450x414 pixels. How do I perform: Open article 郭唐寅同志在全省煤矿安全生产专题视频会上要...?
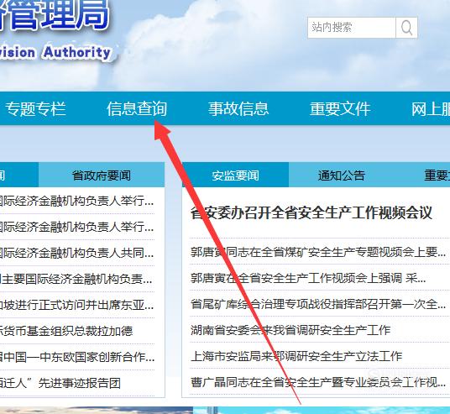point(318,252)
